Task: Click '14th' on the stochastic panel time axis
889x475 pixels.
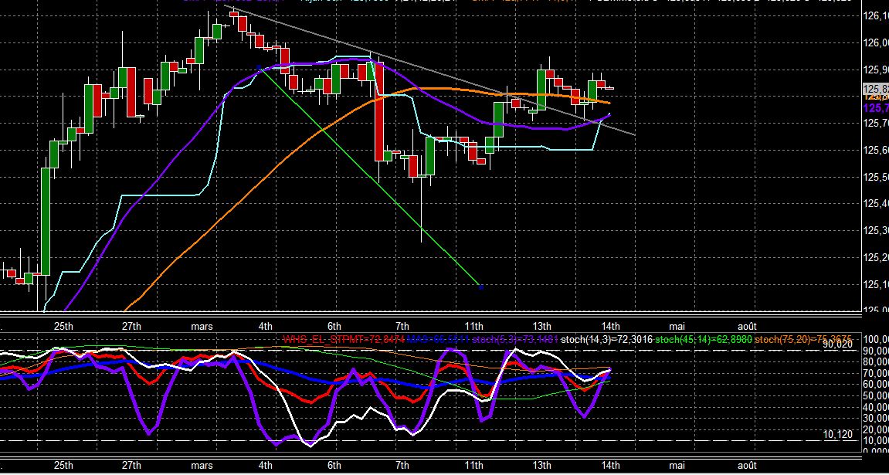Action: coord(610,466)
